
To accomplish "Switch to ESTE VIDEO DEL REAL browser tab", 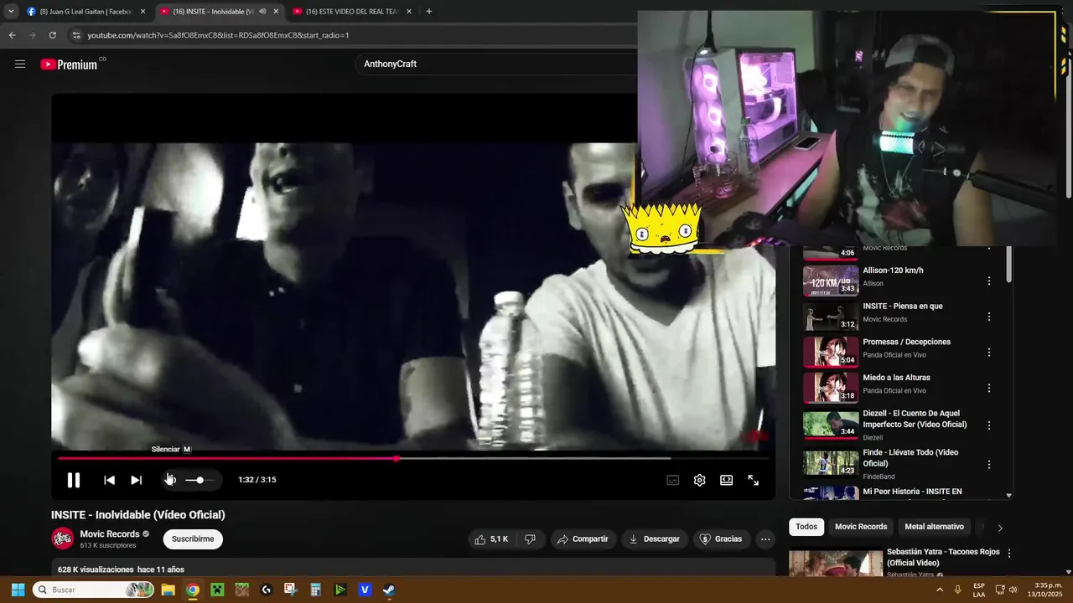I will tap(351, 12).
